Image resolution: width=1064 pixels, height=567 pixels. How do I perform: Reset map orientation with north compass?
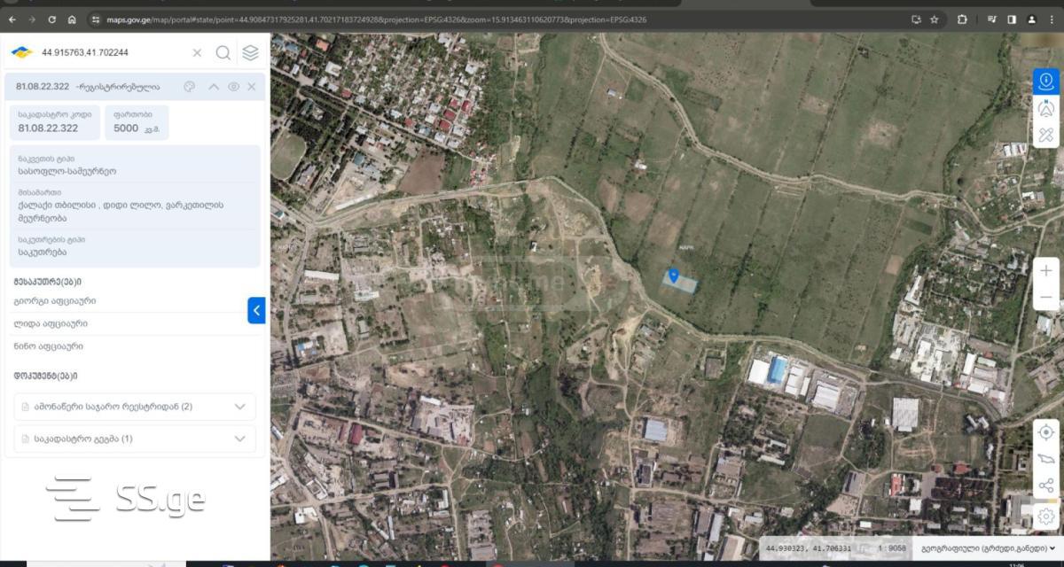click(1046, 108)
